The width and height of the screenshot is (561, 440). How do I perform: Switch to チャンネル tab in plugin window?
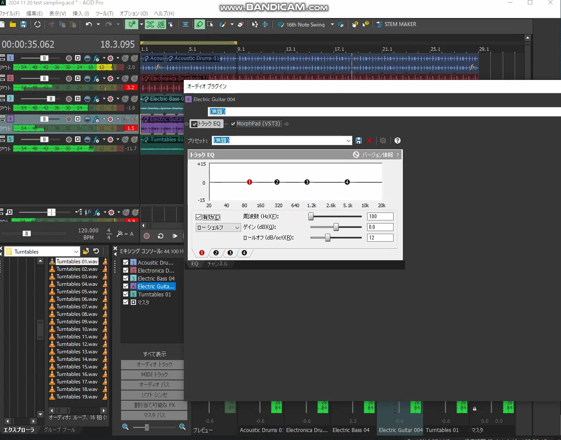[217, 264]
